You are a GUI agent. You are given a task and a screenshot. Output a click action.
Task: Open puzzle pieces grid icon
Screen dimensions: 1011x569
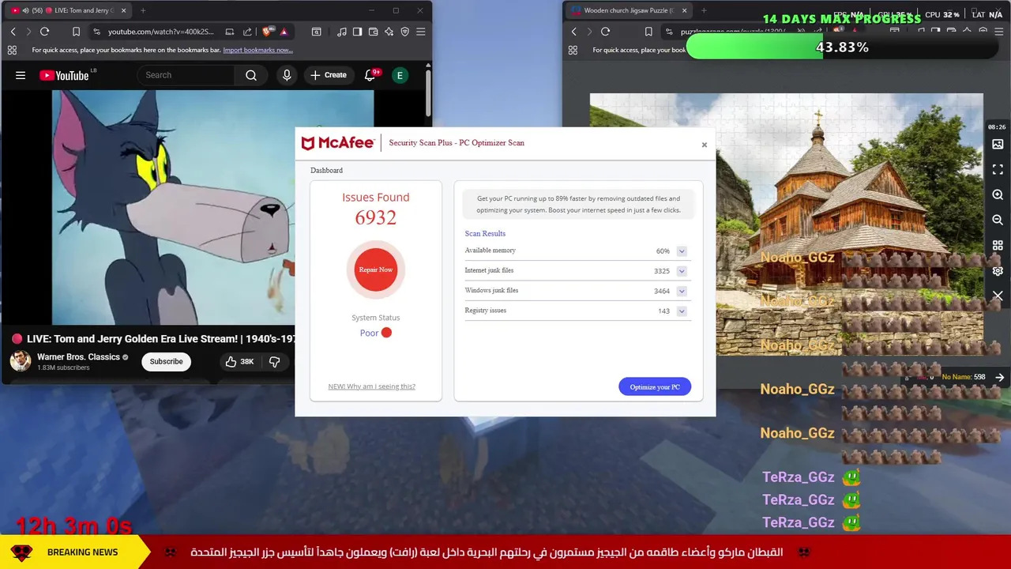click(998, 245)
